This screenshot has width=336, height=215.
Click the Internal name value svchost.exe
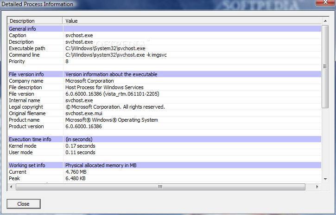click(79, 100)
